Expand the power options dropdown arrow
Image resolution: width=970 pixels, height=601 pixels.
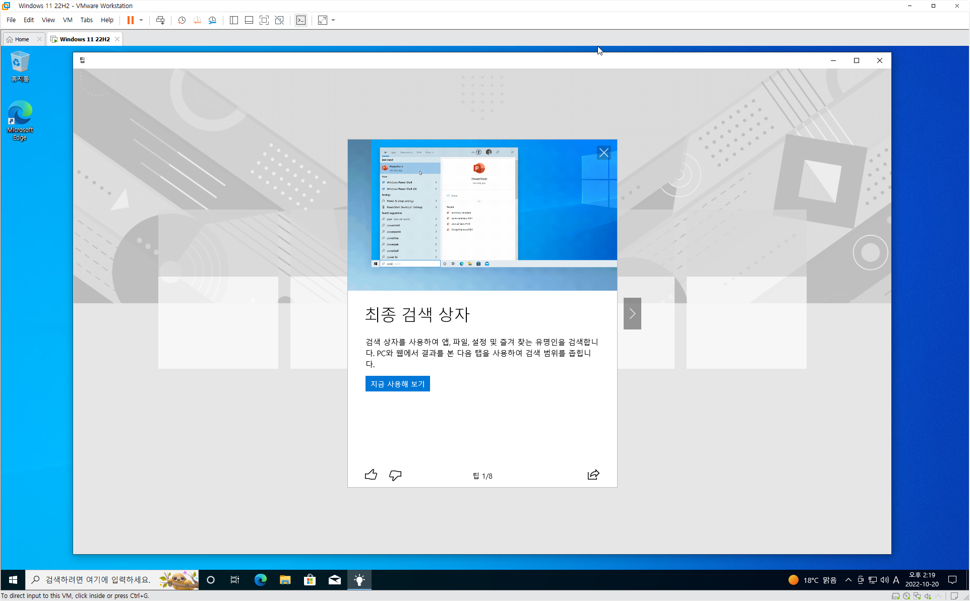point(141,20)
